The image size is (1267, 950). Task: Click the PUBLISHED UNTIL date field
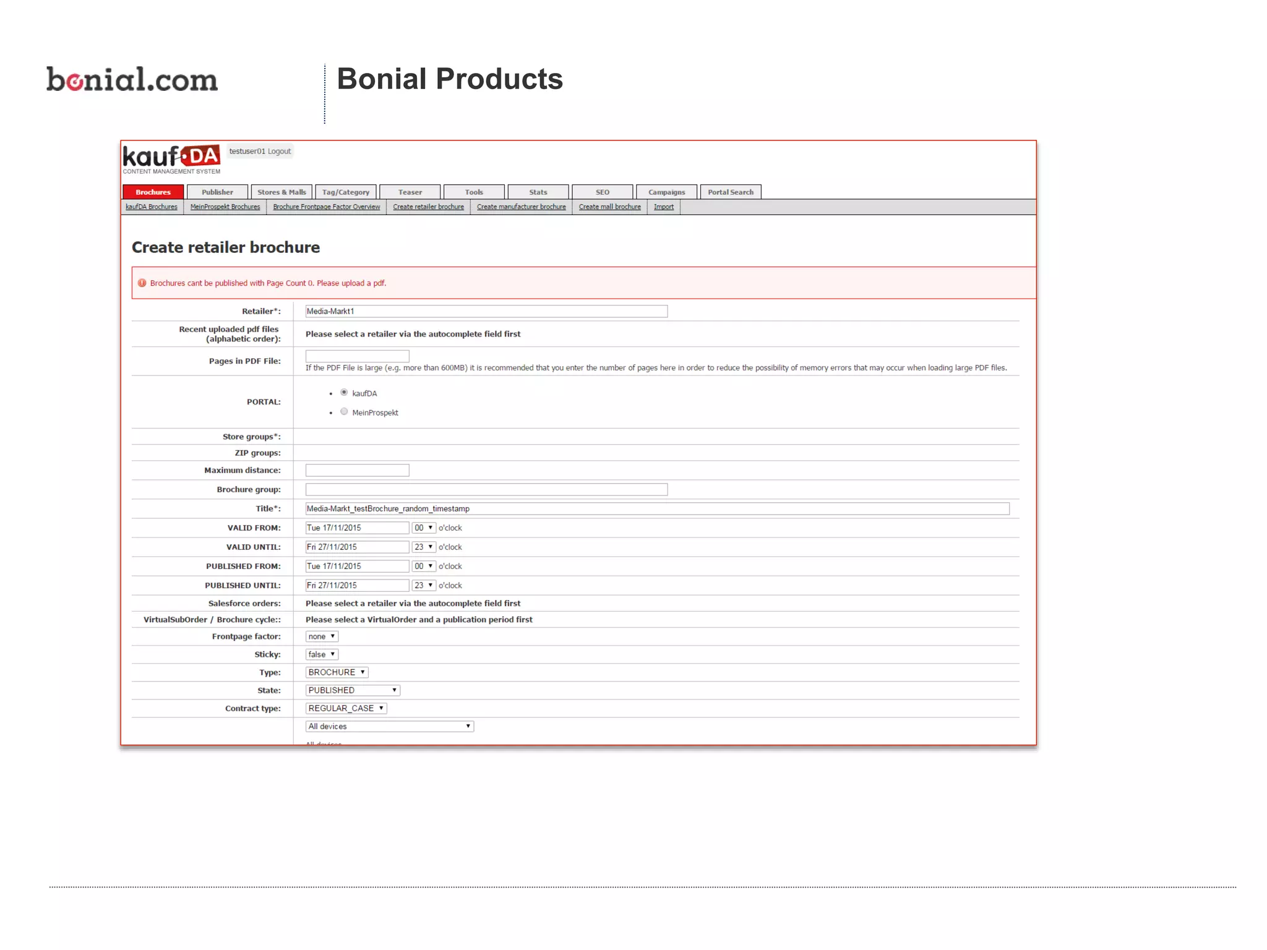[x=357, y=585]
